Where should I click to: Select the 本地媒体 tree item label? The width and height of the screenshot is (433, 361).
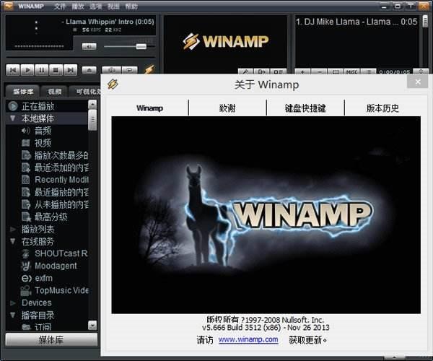tap(38, 118)
